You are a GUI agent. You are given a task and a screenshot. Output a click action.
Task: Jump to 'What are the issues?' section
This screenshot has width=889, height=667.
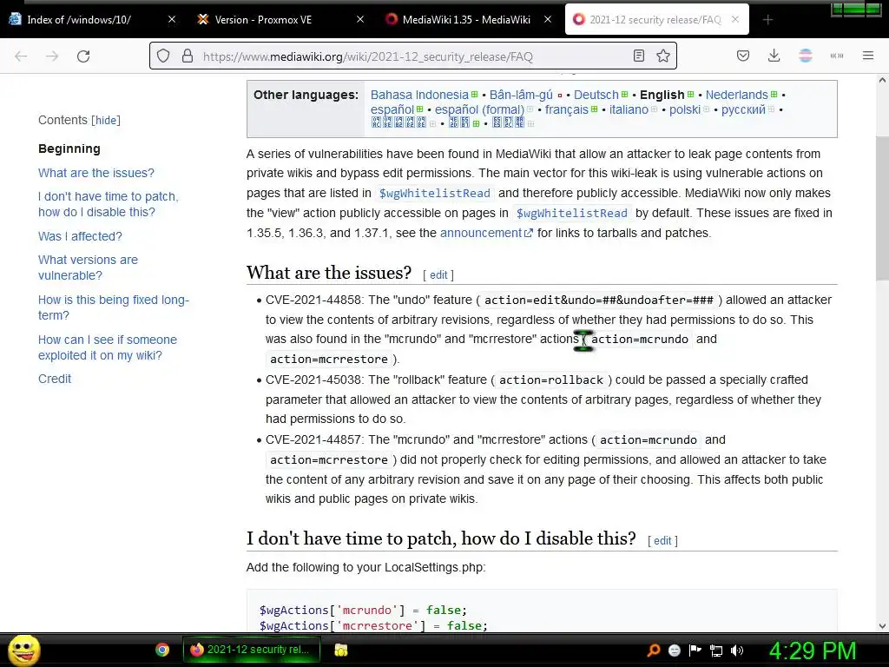[95, 173]
